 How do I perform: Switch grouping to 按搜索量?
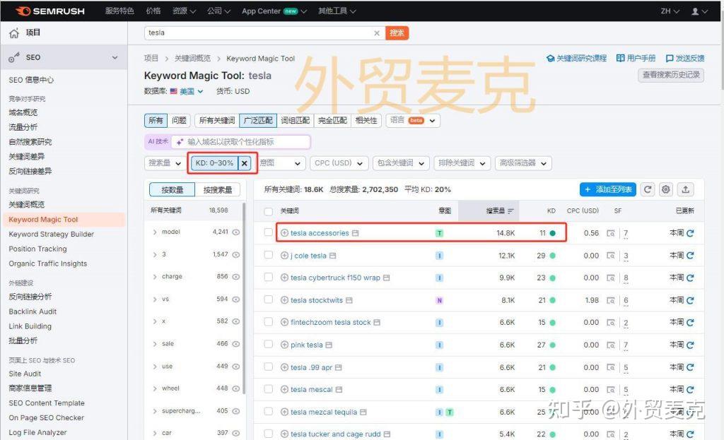tap(218, 189)
